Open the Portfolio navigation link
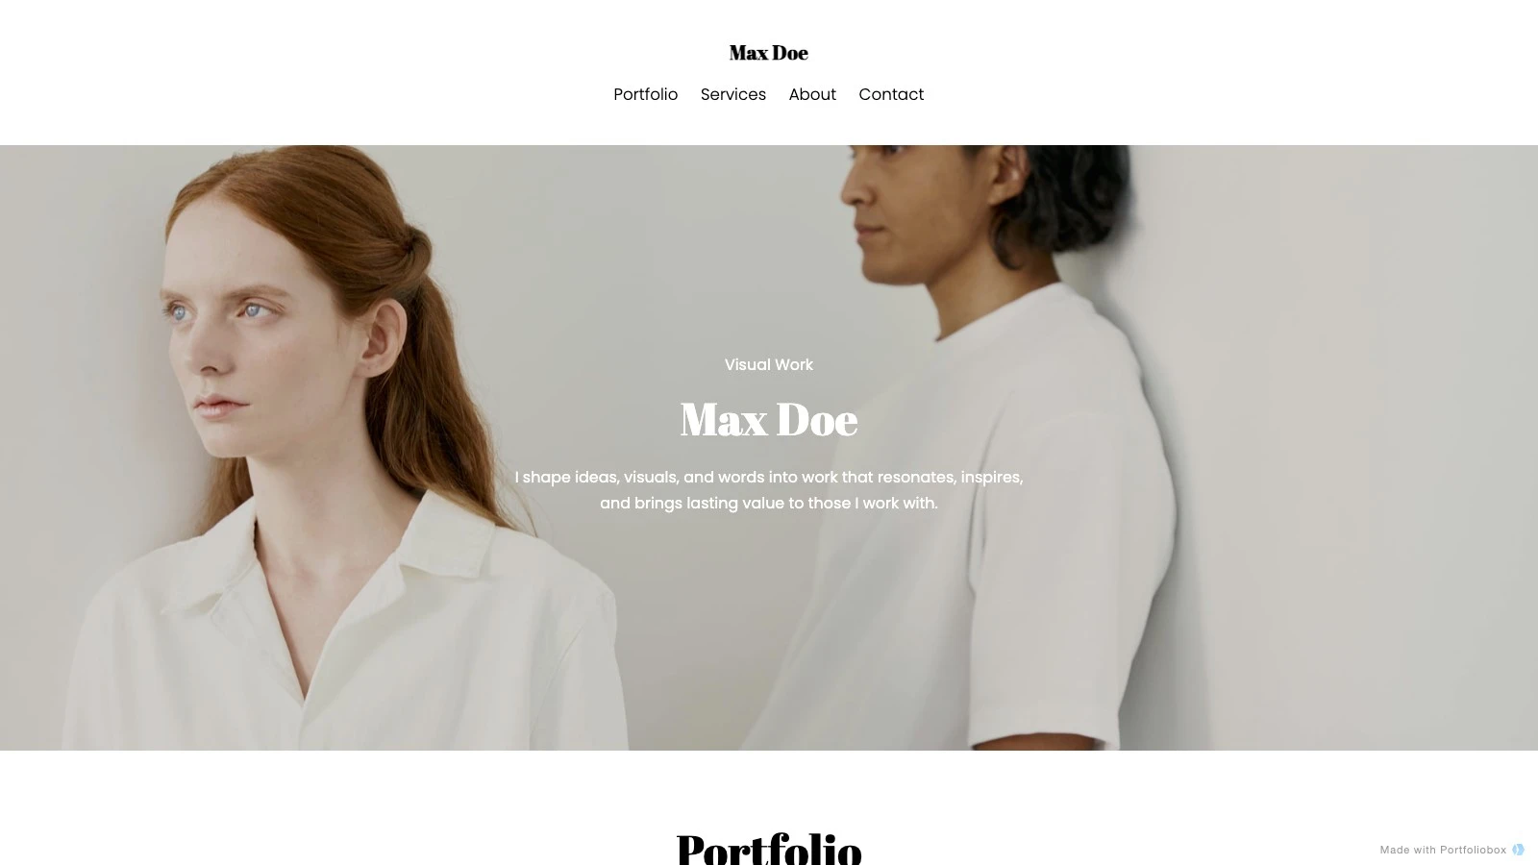This screenshot has width=1538, height=865. 646,94
